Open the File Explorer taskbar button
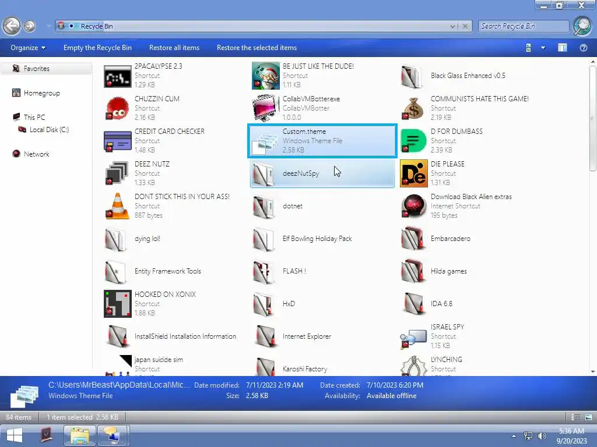 [x=79, y=435]
